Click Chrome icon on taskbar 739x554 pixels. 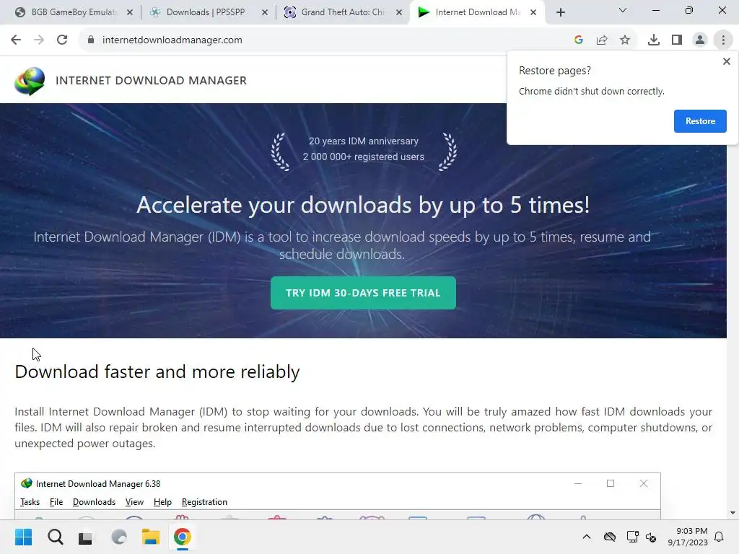(x=183, y=537)
